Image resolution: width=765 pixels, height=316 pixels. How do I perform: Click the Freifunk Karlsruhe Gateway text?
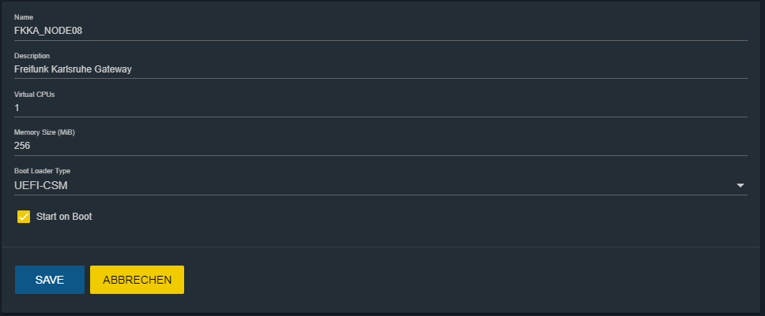point(73,69)
